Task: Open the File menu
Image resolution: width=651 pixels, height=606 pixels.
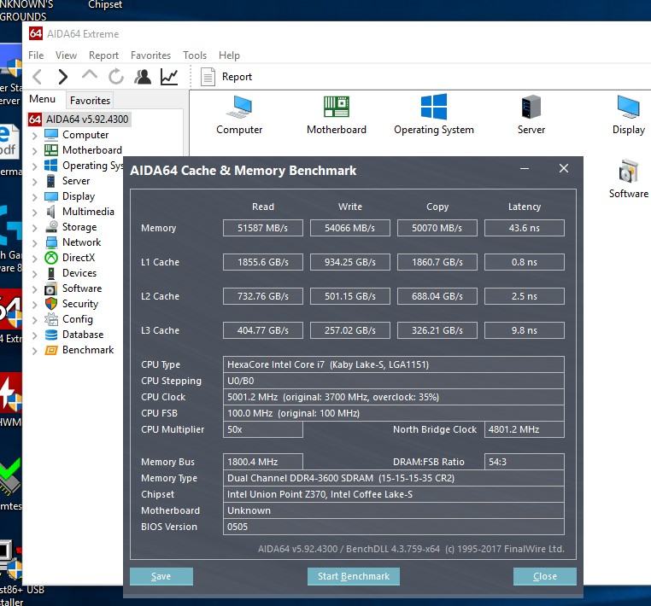Action: (x=36, y=55)
